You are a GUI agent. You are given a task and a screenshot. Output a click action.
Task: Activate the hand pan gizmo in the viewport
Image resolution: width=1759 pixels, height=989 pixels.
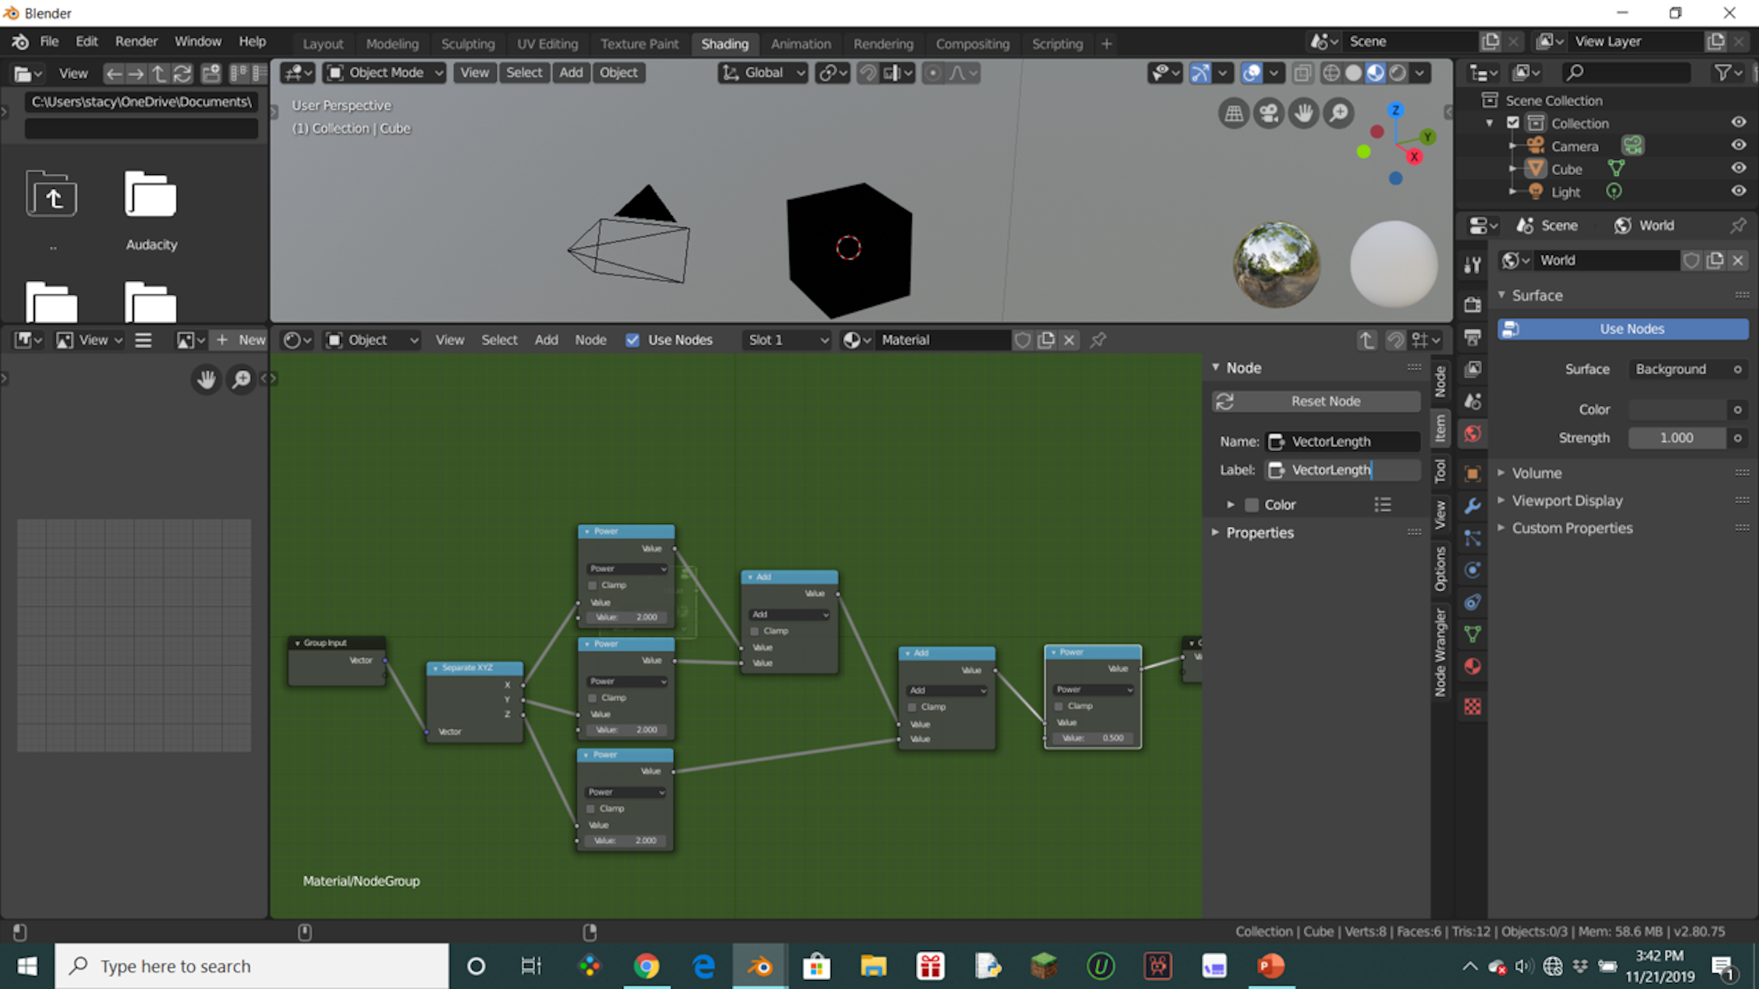1304,113
